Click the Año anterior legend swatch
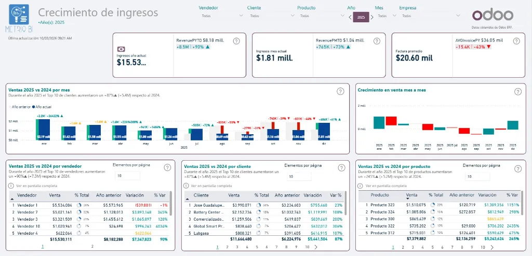532x256 pixels. [10, 107]
